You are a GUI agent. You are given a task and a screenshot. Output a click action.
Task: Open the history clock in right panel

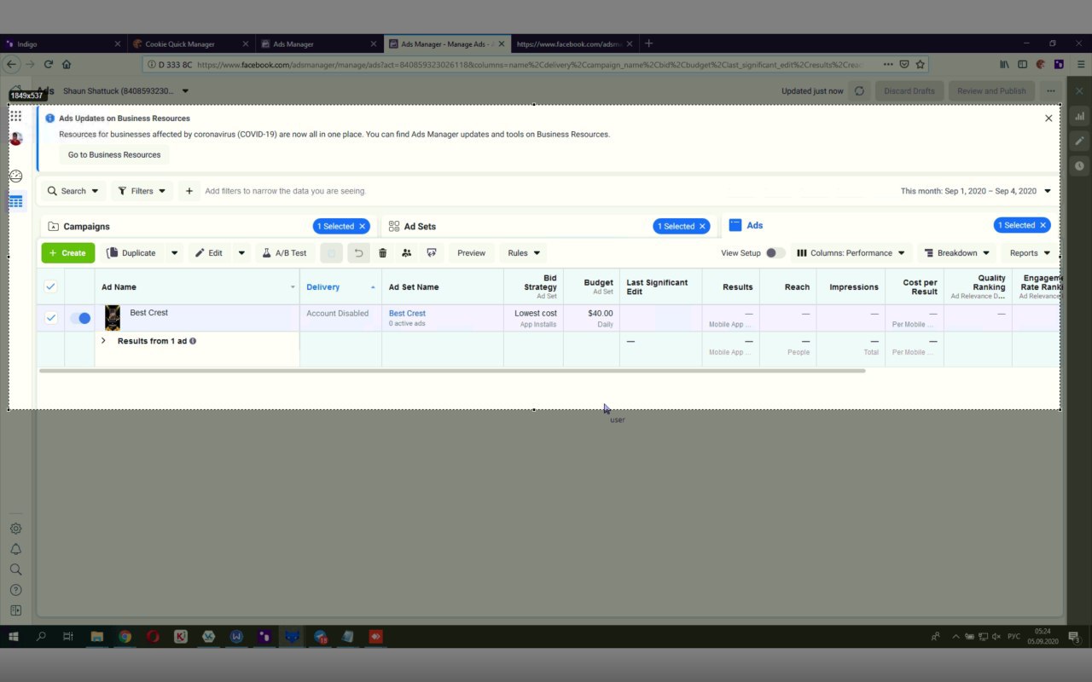pyautogui.click(x=1079, y=165)
